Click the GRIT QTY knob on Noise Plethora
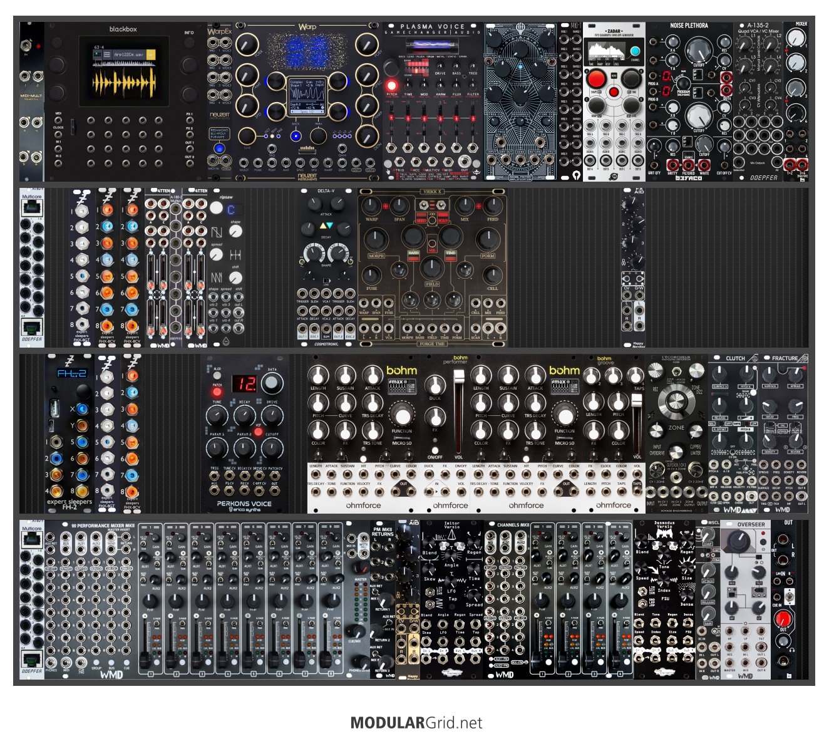Screen dimensions: 834x736 pos(654,146)
